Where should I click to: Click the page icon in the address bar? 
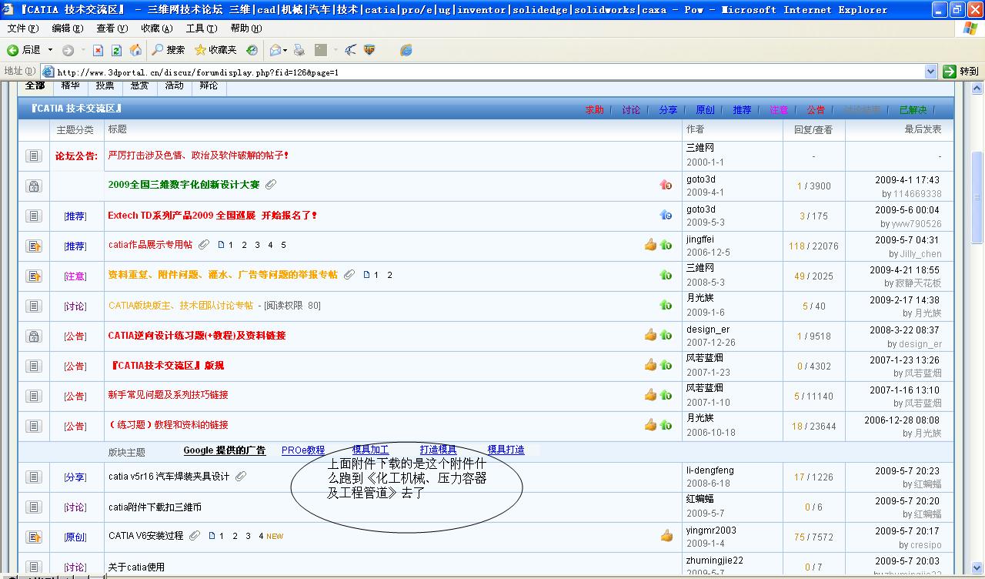coord(48,72)
